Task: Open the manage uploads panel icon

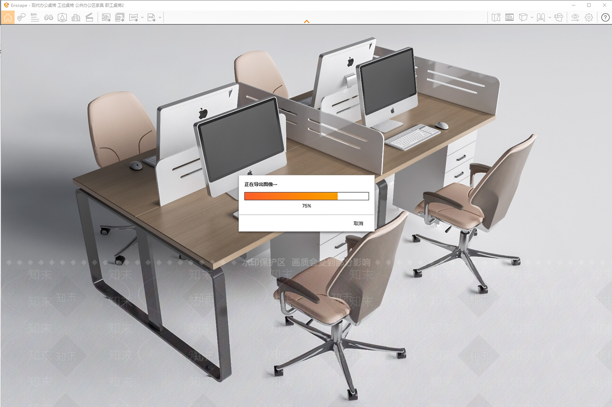Action: point(509,17)
